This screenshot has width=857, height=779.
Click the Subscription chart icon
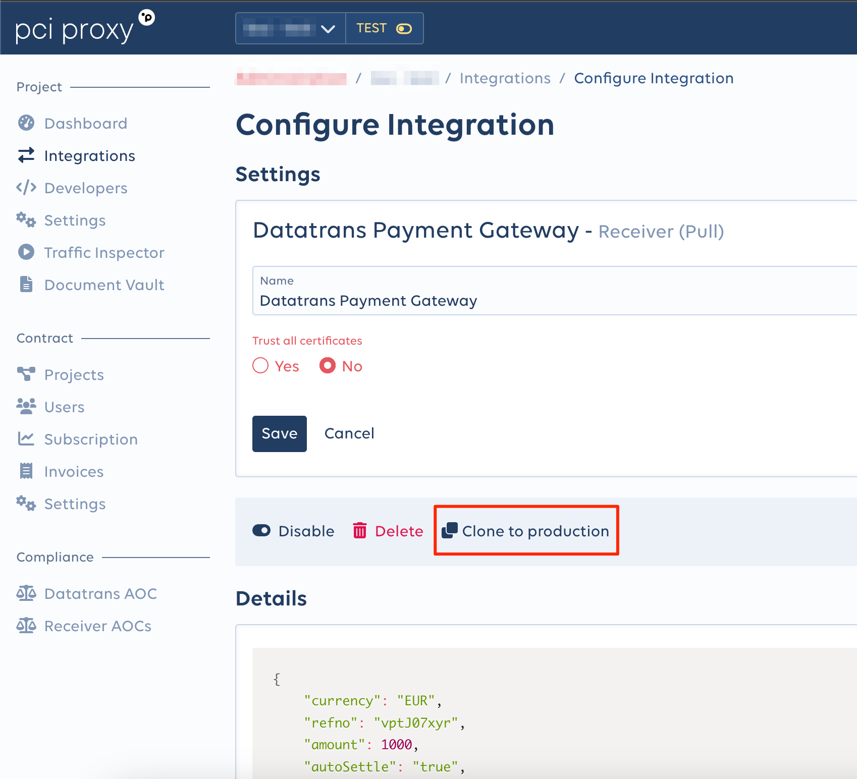click(26, 438)
